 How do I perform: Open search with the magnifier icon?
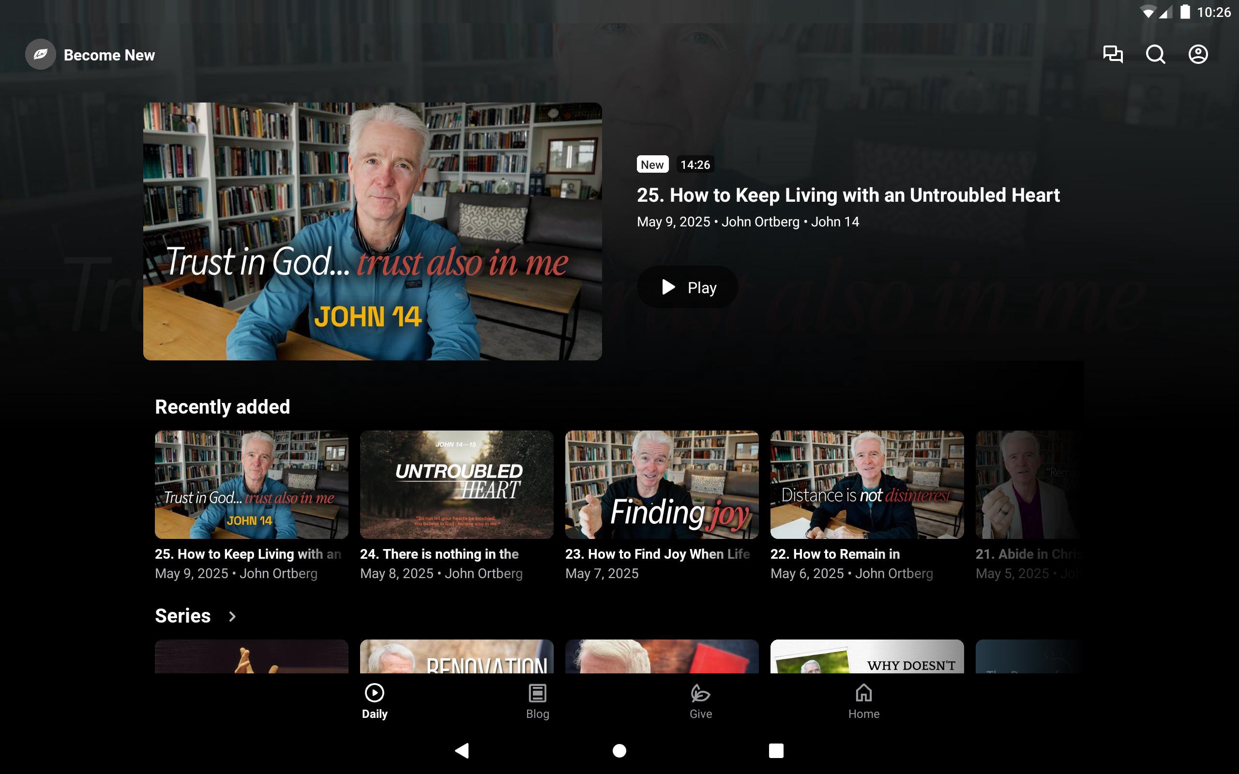1155,54
